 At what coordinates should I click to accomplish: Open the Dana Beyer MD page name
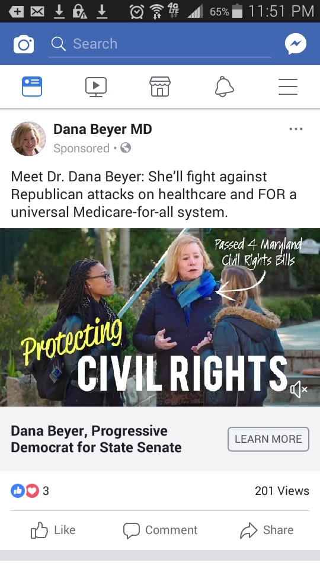pos(103,129)
